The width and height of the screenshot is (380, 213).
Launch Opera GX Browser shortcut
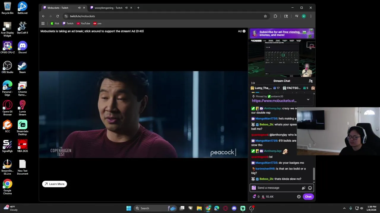tap(7, 108)
